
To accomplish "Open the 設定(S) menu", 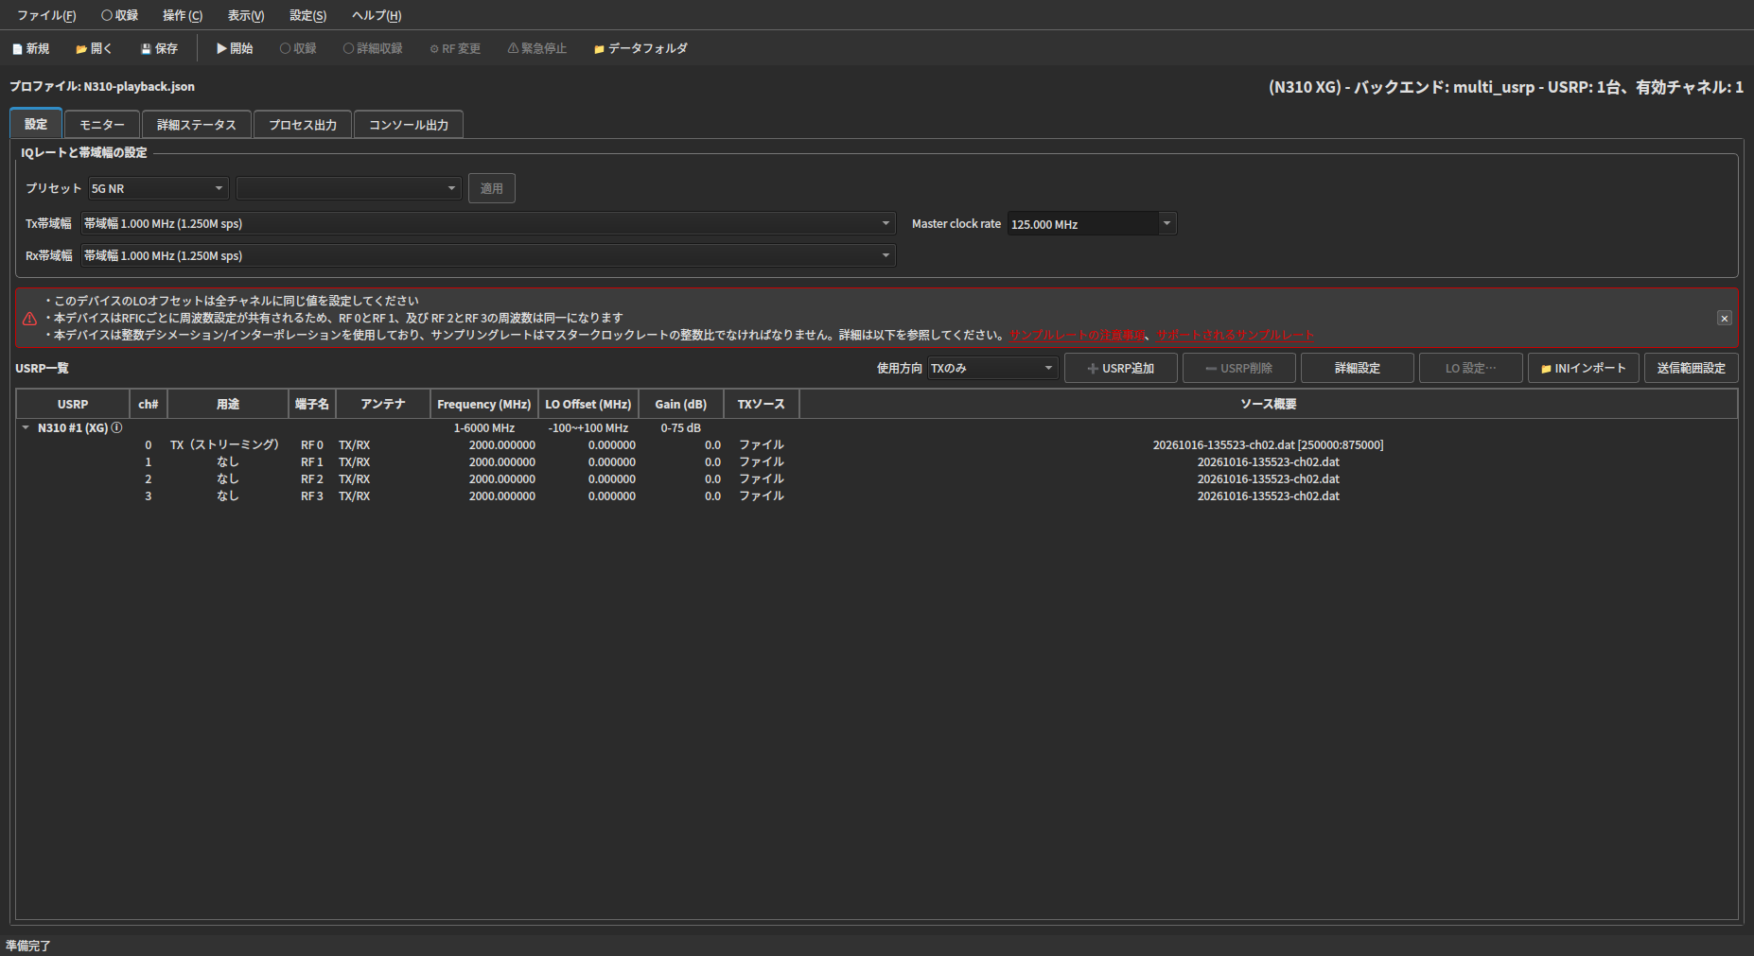I will pyautogui.click(x=308, y=15).
